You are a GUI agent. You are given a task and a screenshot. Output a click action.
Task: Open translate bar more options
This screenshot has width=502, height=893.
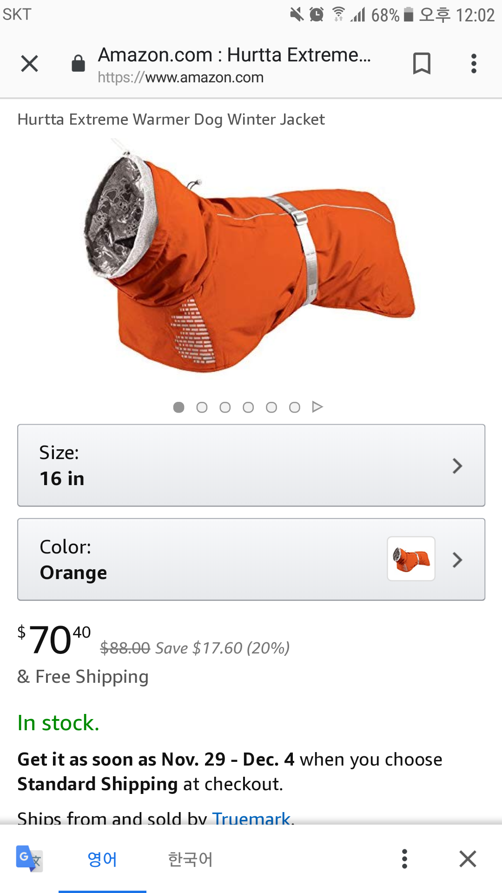point(404,859)
